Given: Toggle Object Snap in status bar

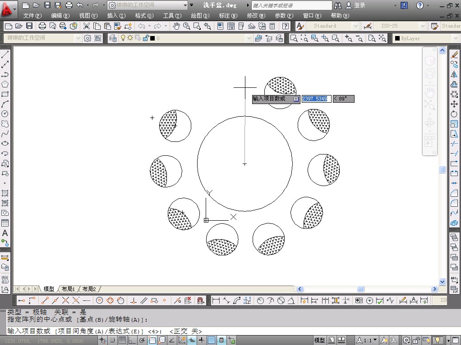Looking at the screenshot, I should (152, 340).
